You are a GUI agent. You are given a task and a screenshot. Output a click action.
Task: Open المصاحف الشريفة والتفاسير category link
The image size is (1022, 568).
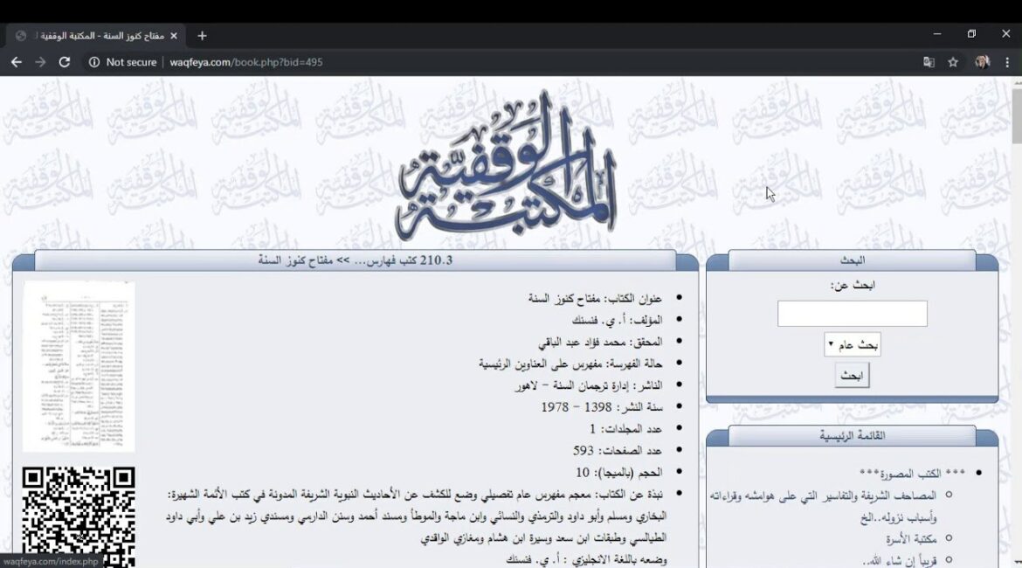tap(824, 506)
